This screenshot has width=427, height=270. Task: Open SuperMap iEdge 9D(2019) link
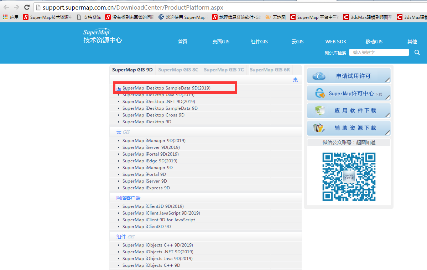click(x=150, y=161)
